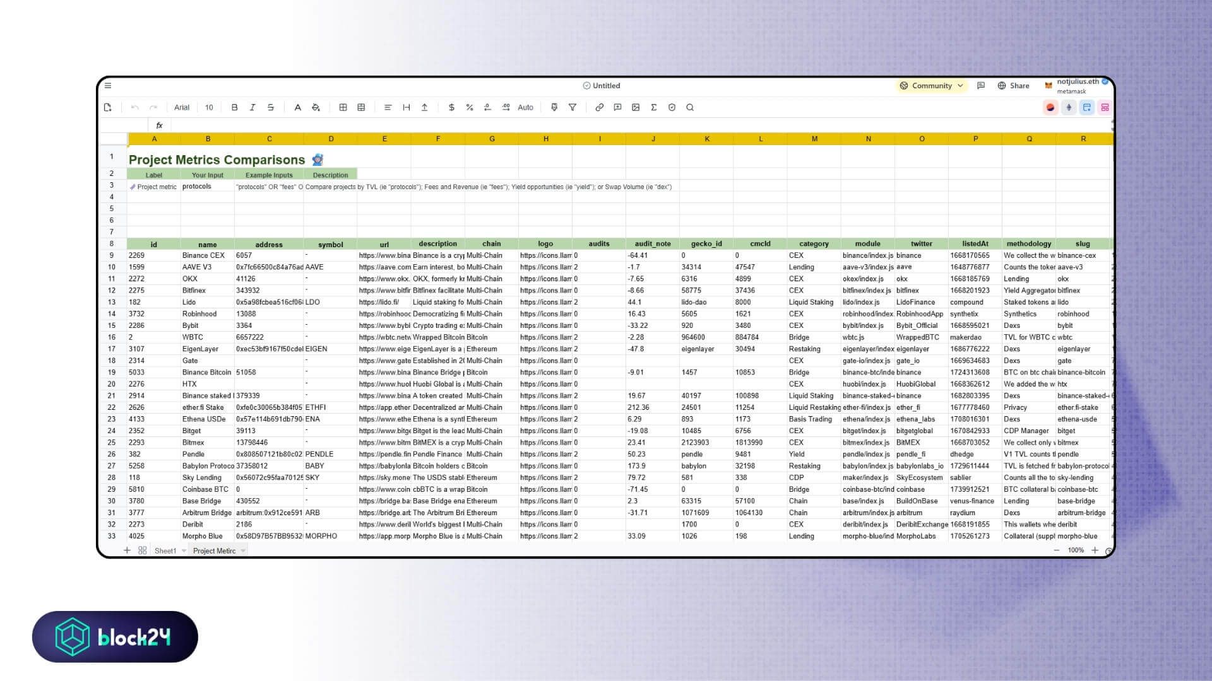Click the 'Binance CEX' name cell
The height and width of the screenshot is (681, 1212).
pos(208,255)
